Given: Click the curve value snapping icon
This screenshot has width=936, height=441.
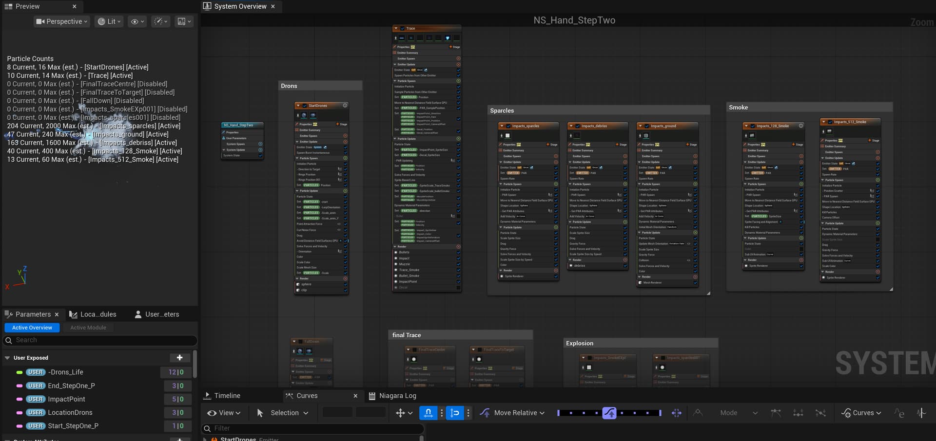Looking at the screenshot, I should [x=455, y=413].
